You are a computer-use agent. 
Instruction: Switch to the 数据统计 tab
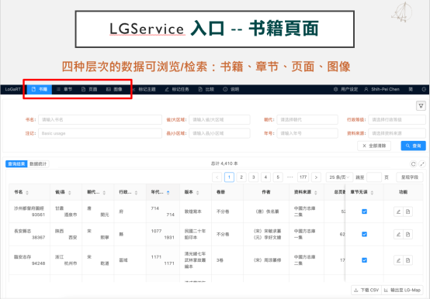[x=38, y=164]
